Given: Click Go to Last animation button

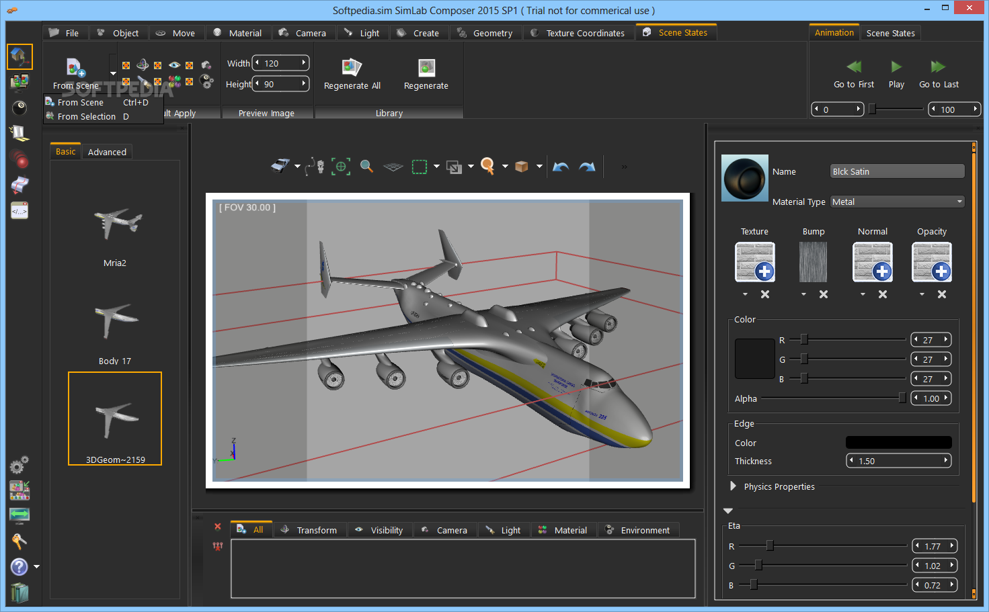Looking at the screenshot, I should (x=939, y=74).
